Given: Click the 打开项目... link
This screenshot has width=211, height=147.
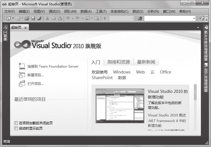Looking at the screenshot, I should tap(36, 84).
